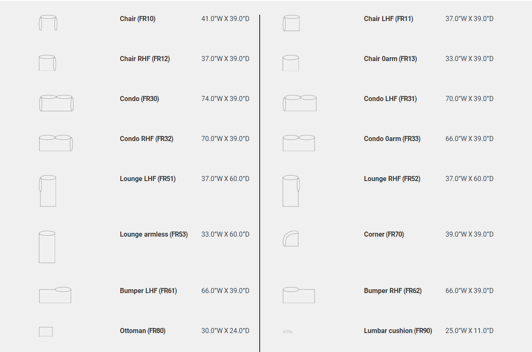Select the Corner (FR70) piece diagram

pos(290,238)
